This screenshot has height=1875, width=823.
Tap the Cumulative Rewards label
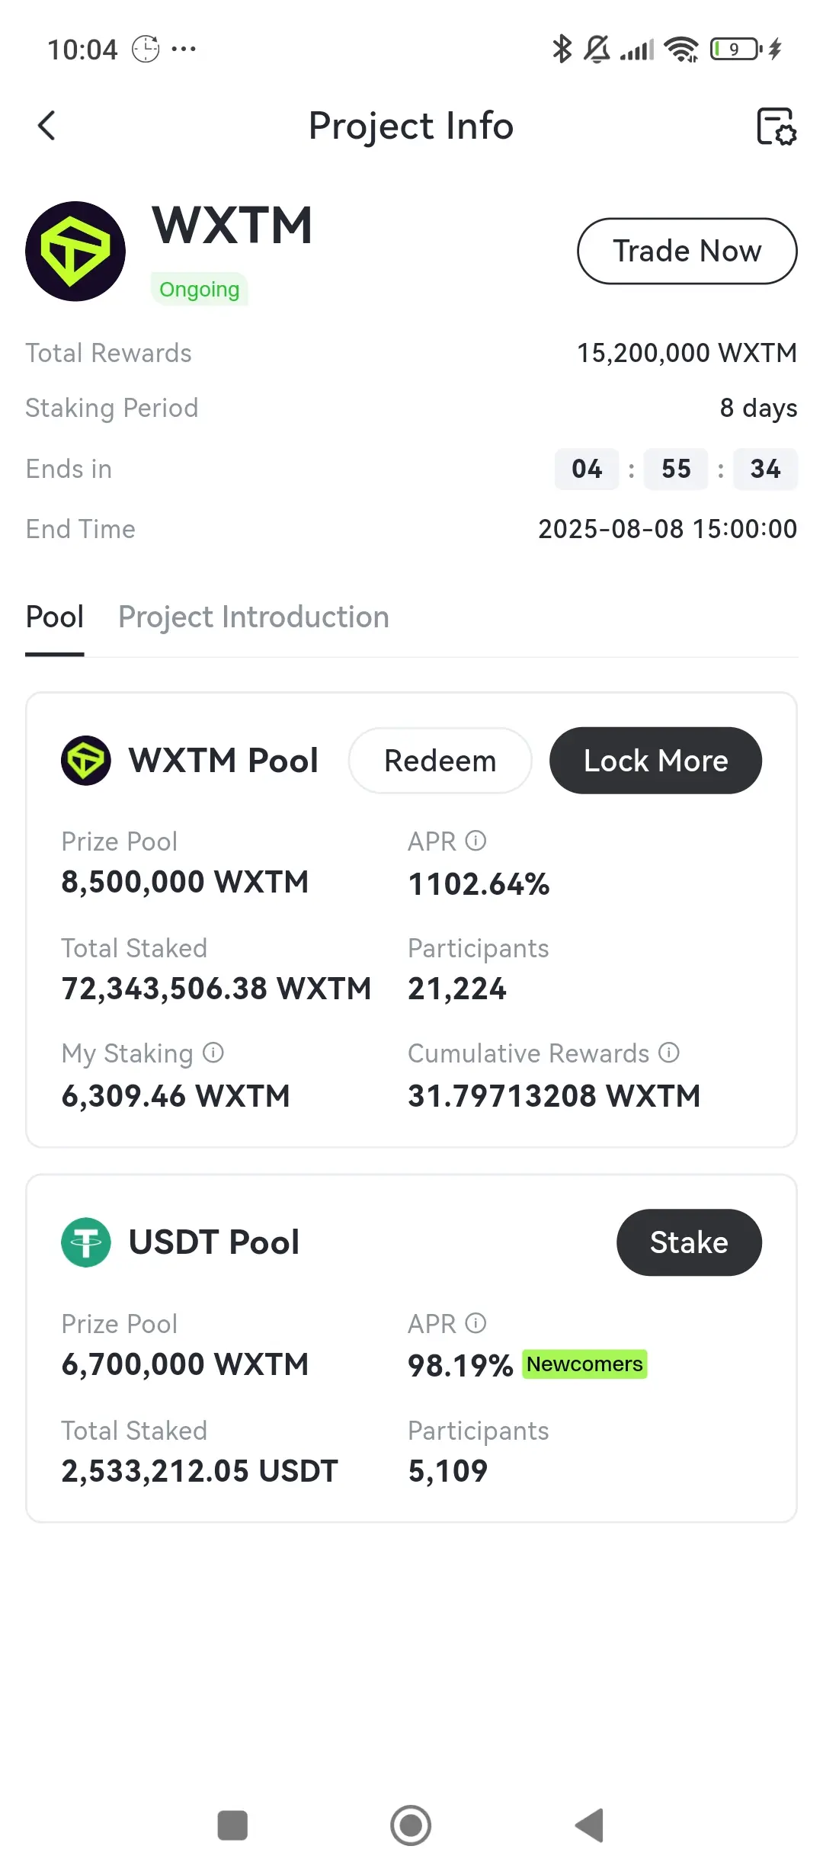tap(529, 1053)
